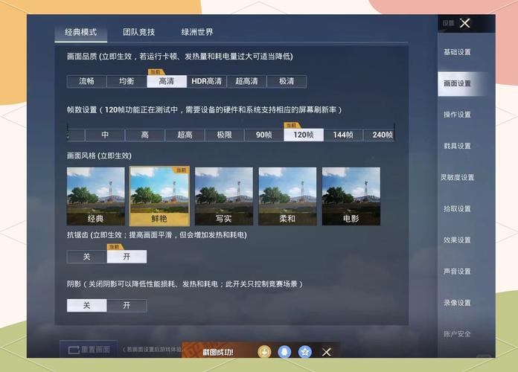Turn anti-aliasing 关 (off)
The width and height of the screenshot is (518, 372).
click(86, 257)
